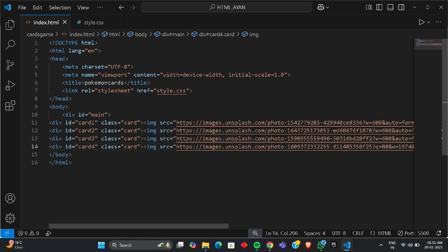
Task: Click line number 10 in gutter
Action: (34, 115)
